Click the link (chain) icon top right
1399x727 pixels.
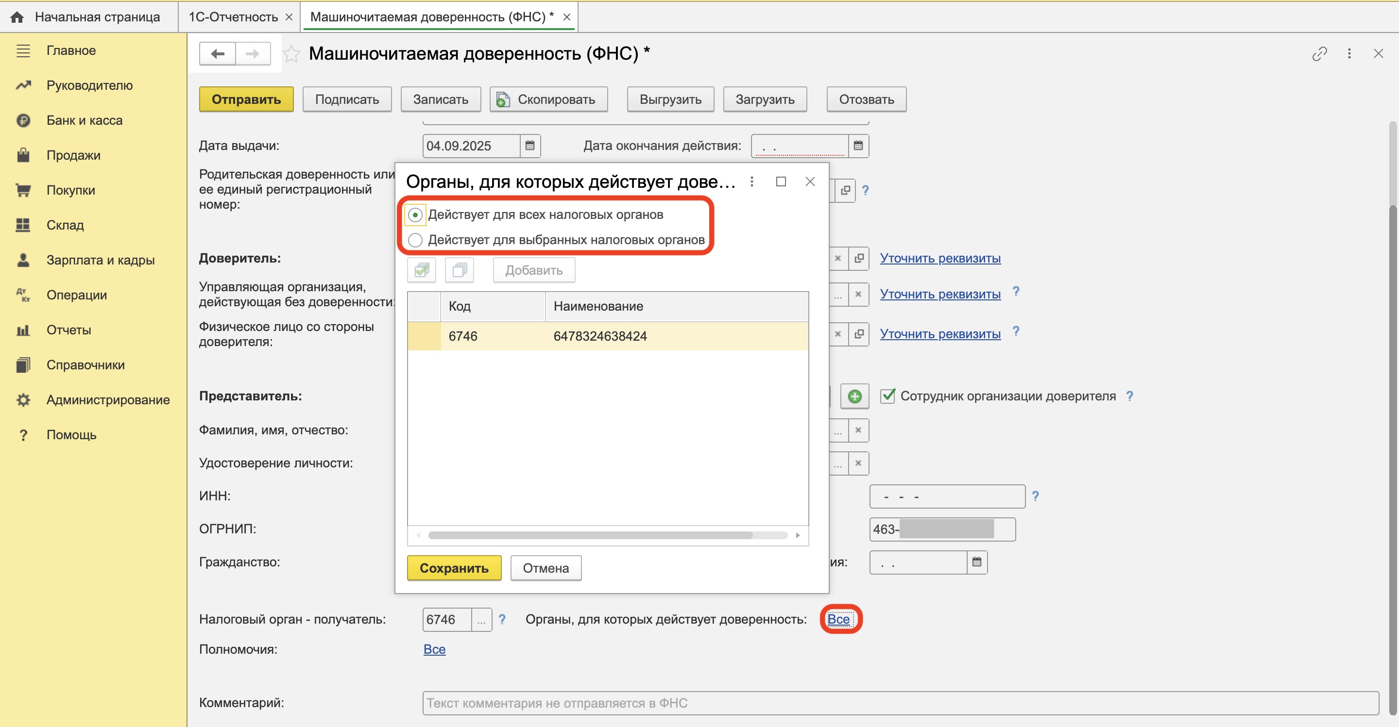tap(1320, 53)
